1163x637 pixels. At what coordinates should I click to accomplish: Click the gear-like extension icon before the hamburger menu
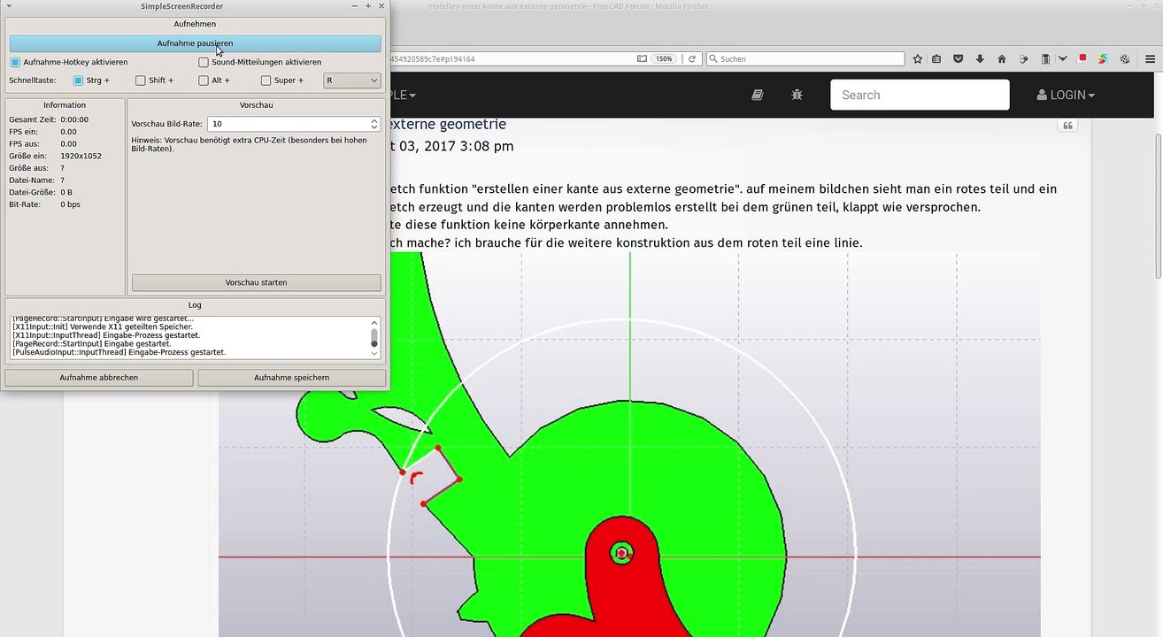tap(1124, 59)
